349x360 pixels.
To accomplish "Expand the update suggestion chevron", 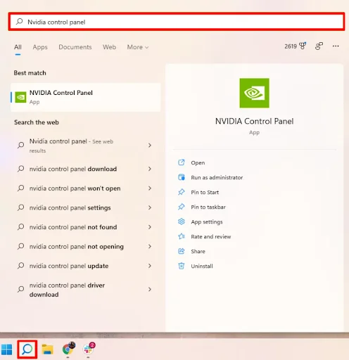I will point(150,266).
